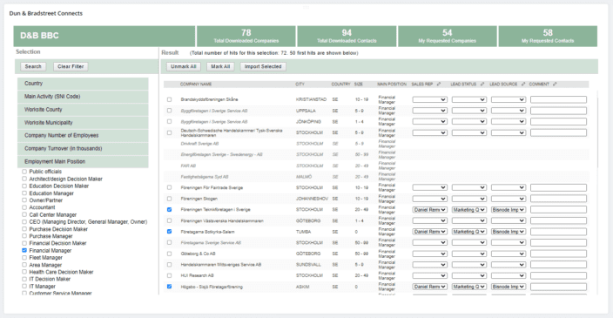613x318 pixels.
Task: Click the edit pencil beside LEAD STATUS header
Action: [x=482, y=85]
